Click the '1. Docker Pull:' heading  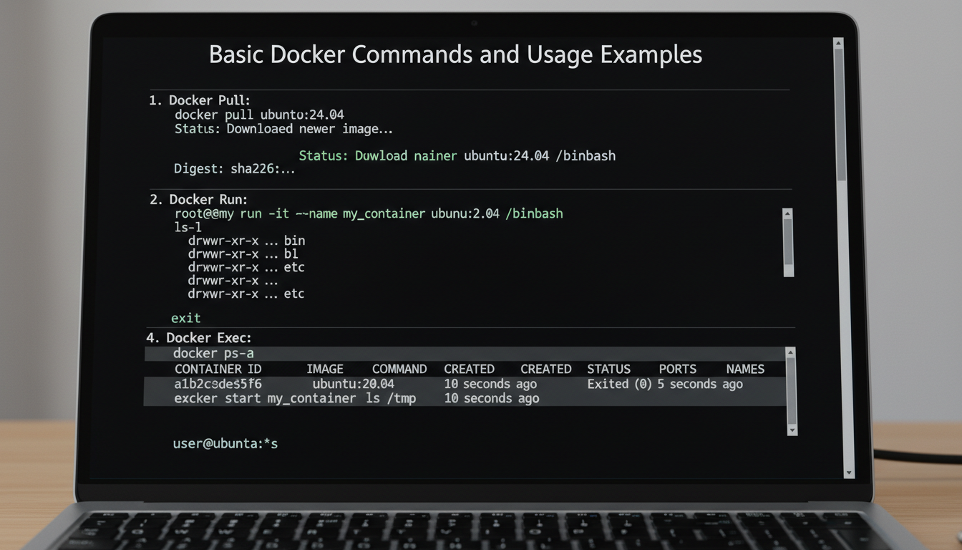(x=200, y=100)
